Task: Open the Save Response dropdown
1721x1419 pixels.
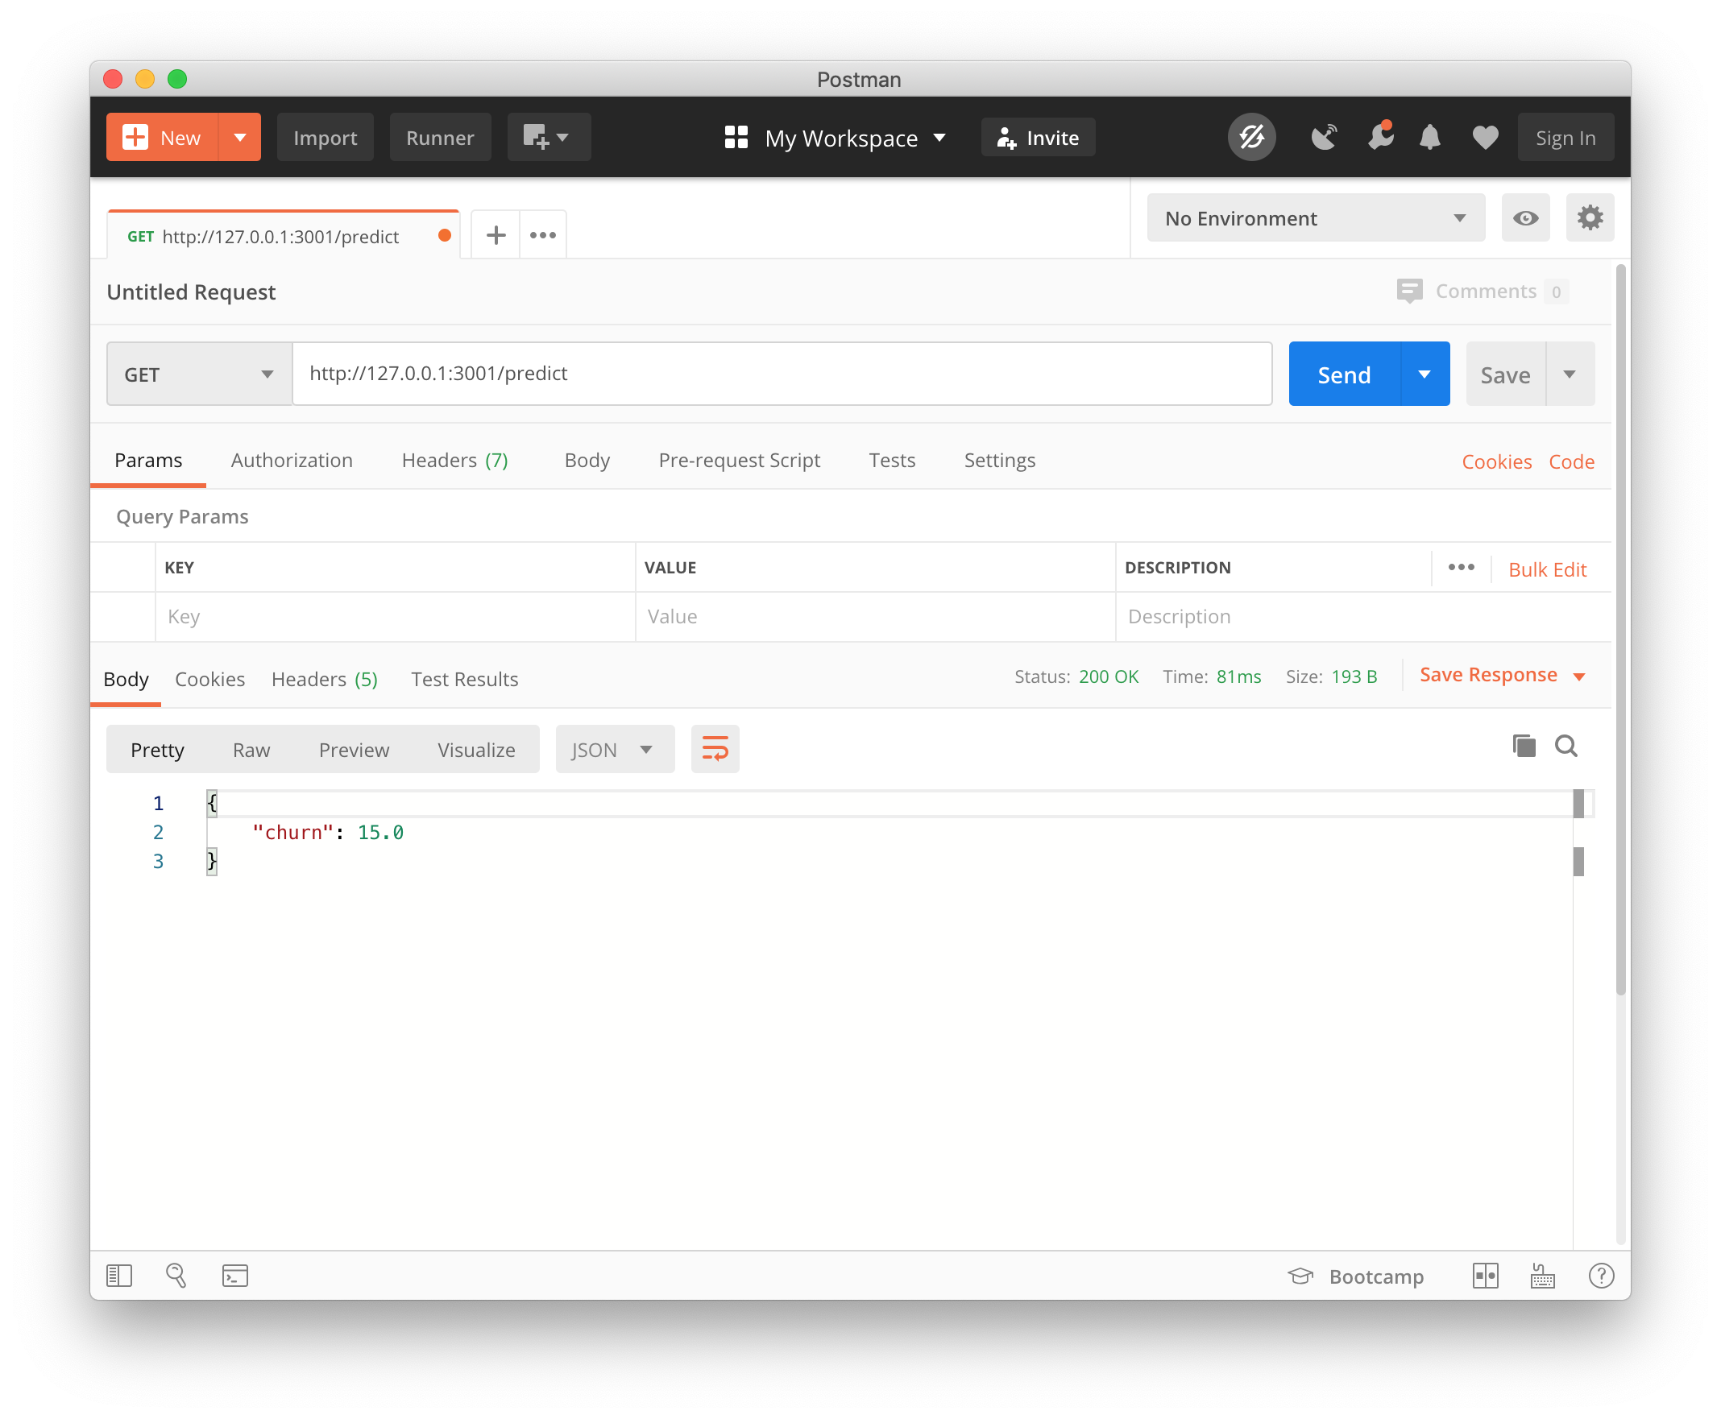Action: pos(1503,675)
